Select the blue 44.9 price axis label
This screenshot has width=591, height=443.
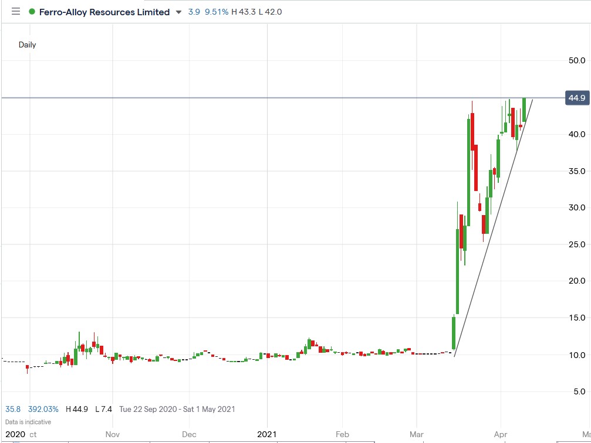[x=576, y=98]
